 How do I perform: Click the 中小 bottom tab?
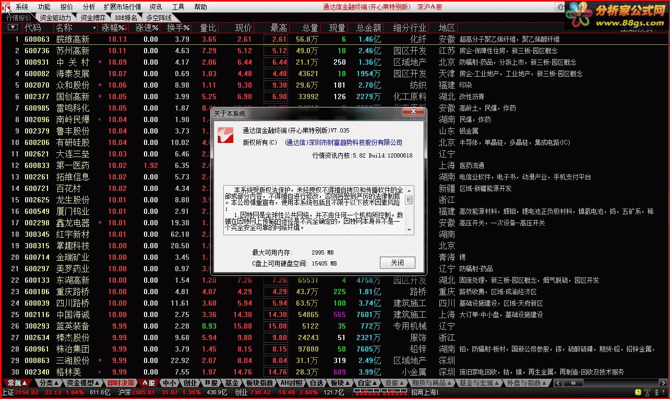[x=169, y=383]
